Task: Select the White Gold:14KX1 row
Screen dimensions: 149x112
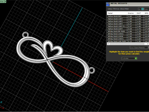Action: click(x=128, y=39)
